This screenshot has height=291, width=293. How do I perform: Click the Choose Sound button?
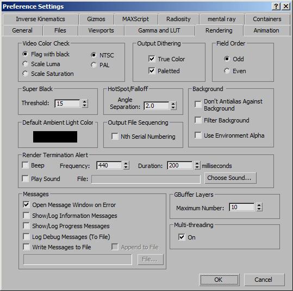click(230, 178)
